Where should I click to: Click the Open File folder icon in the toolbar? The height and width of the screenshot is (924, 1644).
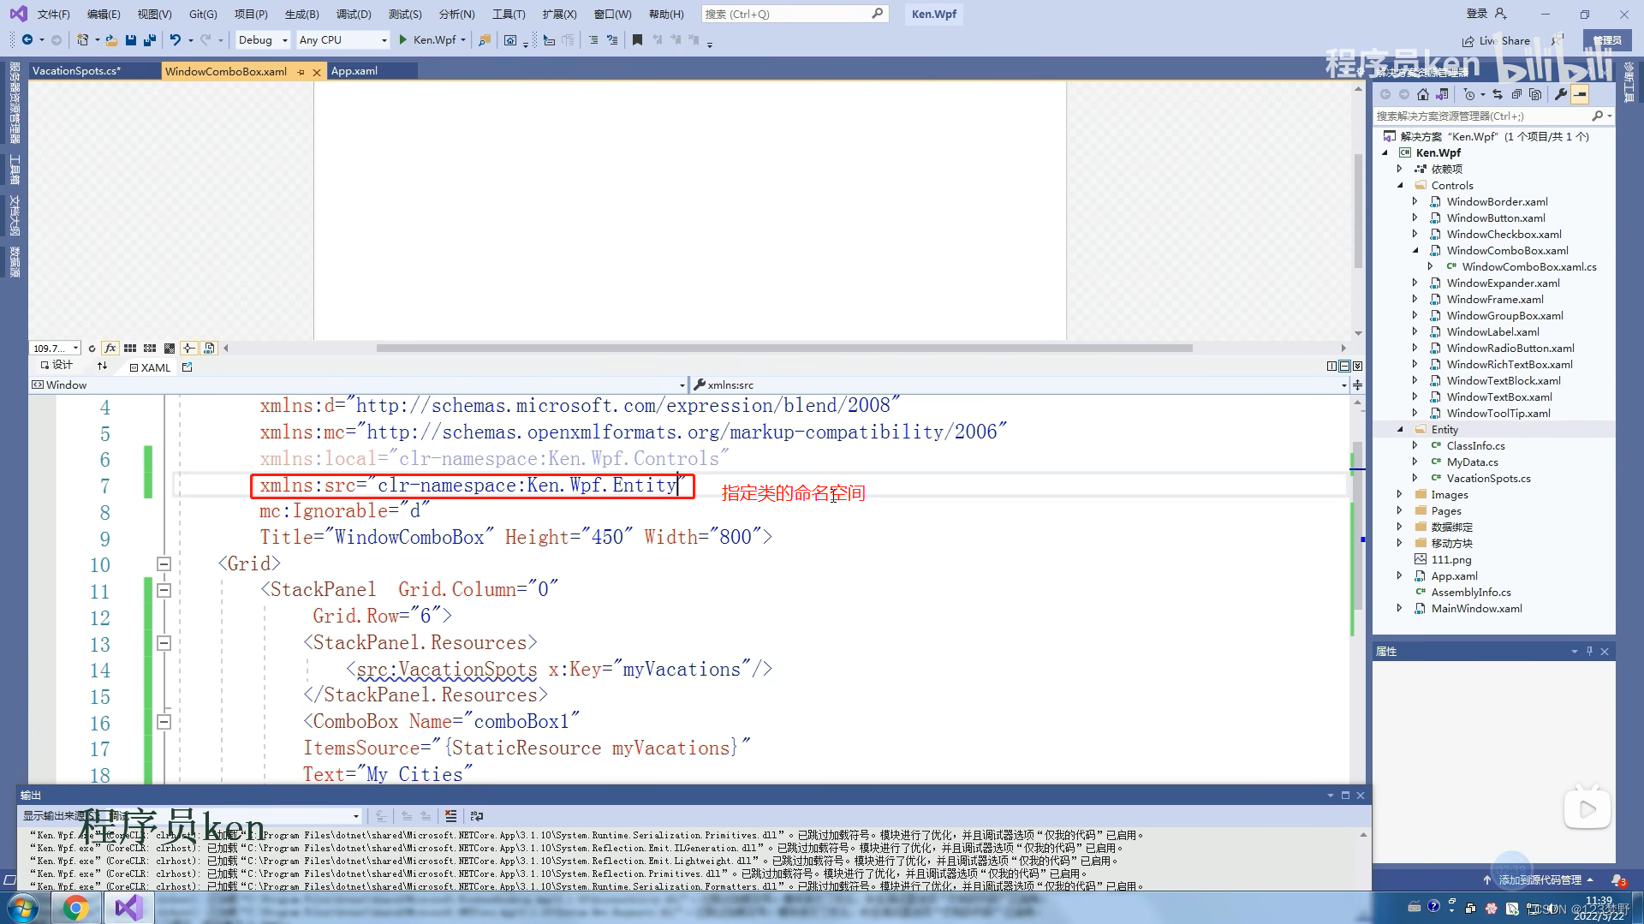[x=111, y=40]
